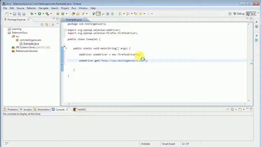Select the src folder
Screen dimensions: 261x147
(x=15, y=36)
